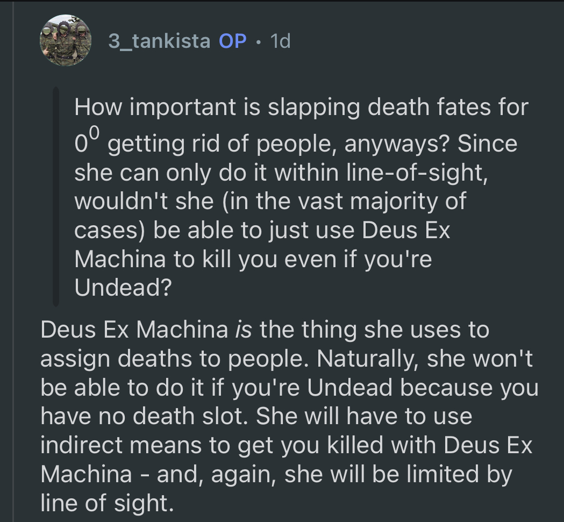
Task: Tap the blue OP badge
Action: 233,41
